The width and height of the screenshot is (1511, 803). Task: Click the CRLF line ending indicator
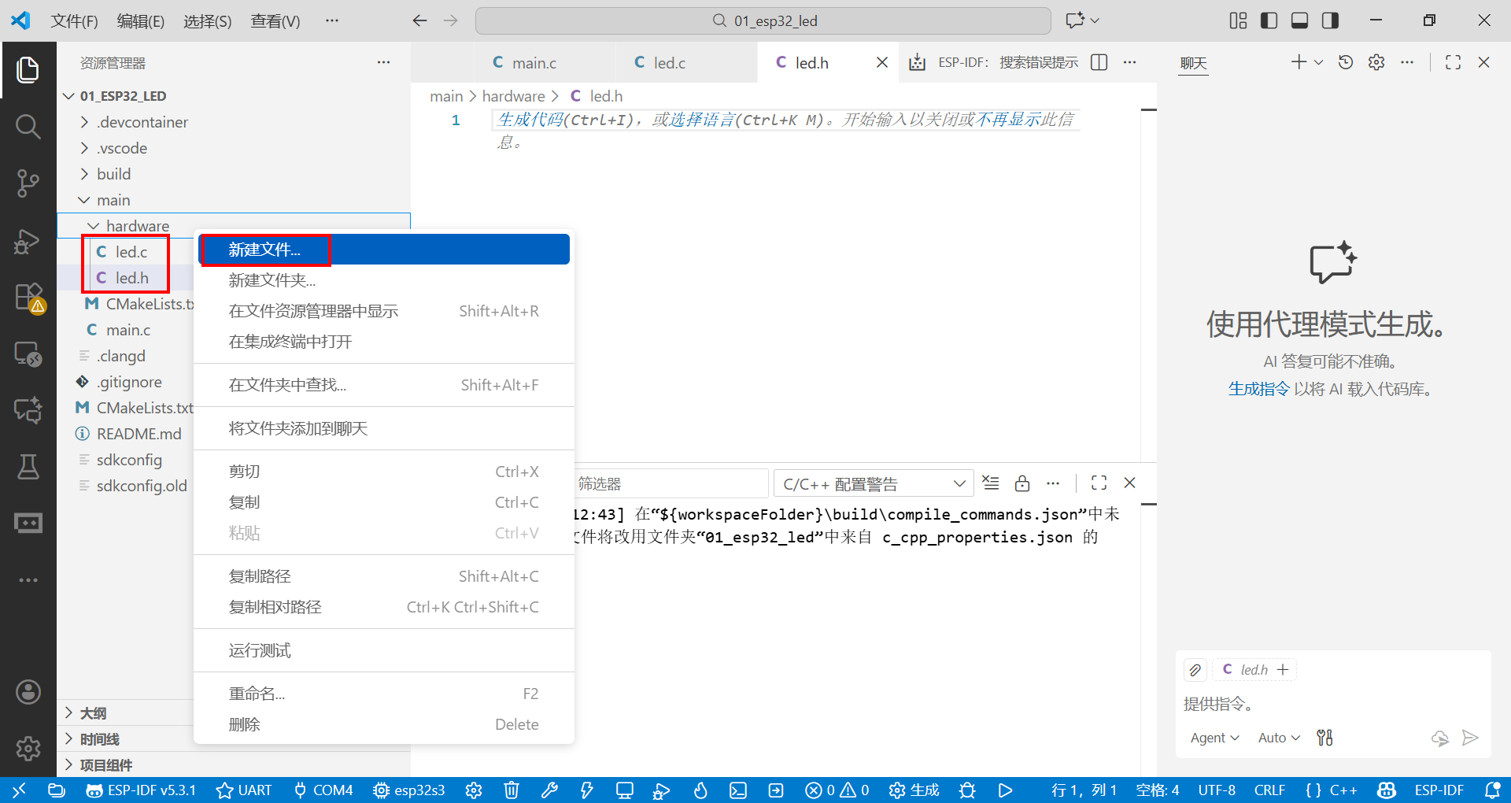[x=1269, y=790]
